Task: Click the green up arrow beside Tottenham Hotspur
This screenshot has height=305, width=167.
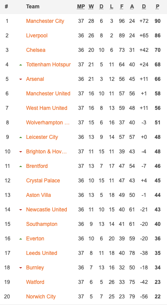Action: click(x=21, y=65)
